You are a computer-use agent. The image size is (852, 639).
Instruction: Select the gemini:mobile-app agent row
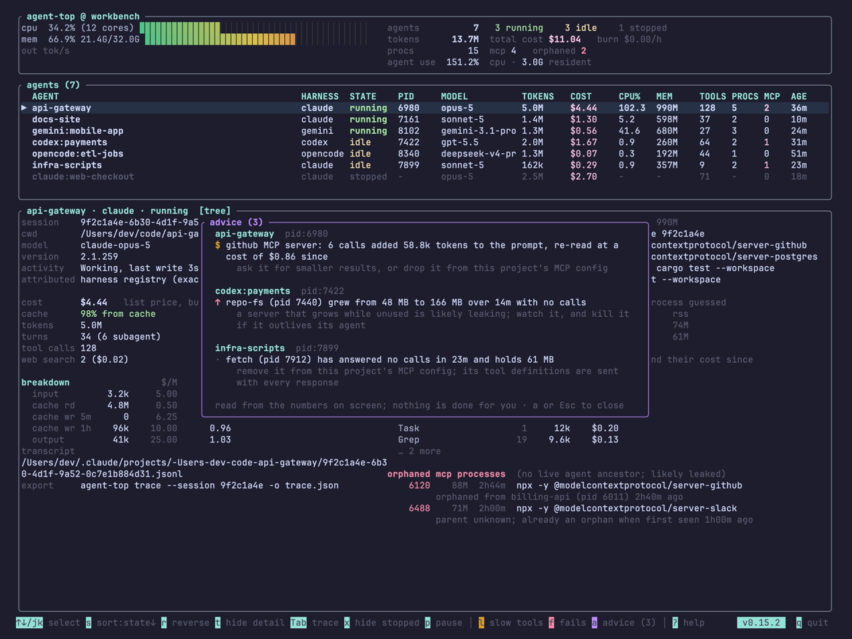[x=425, y=130]
